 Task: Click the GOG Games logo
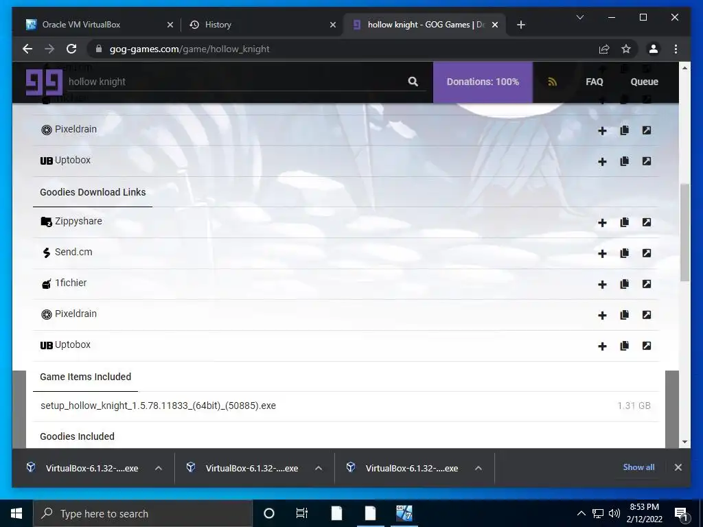pyautogui.click(x=44, y=82)
